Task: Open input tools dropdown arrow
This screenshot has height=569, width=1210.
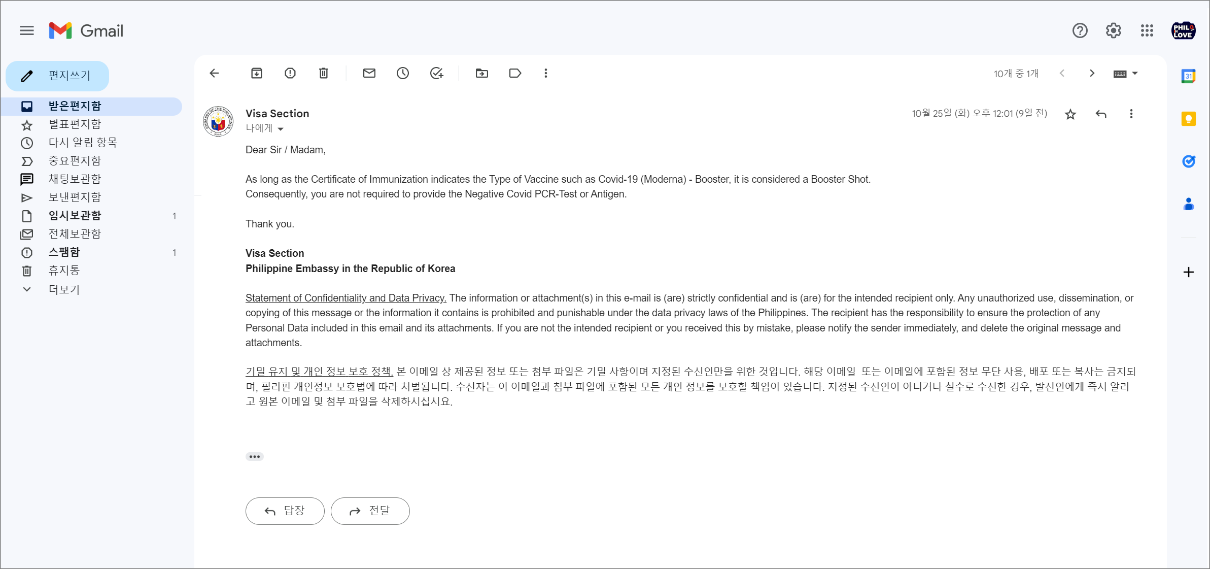Action: (1135, 74)
